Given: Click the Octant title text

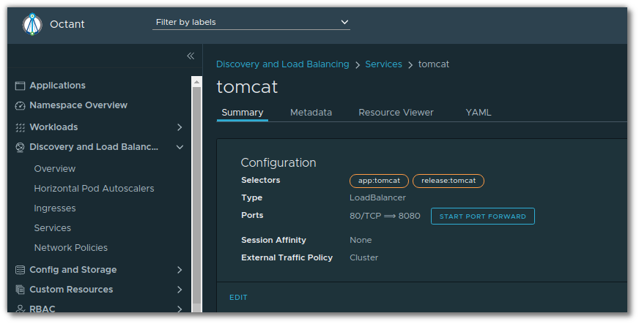Looking at the screenshot, I should coord(67,24).
